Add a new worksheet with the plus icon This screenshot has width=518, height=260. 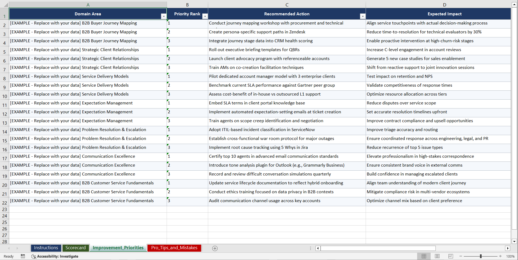215,248
